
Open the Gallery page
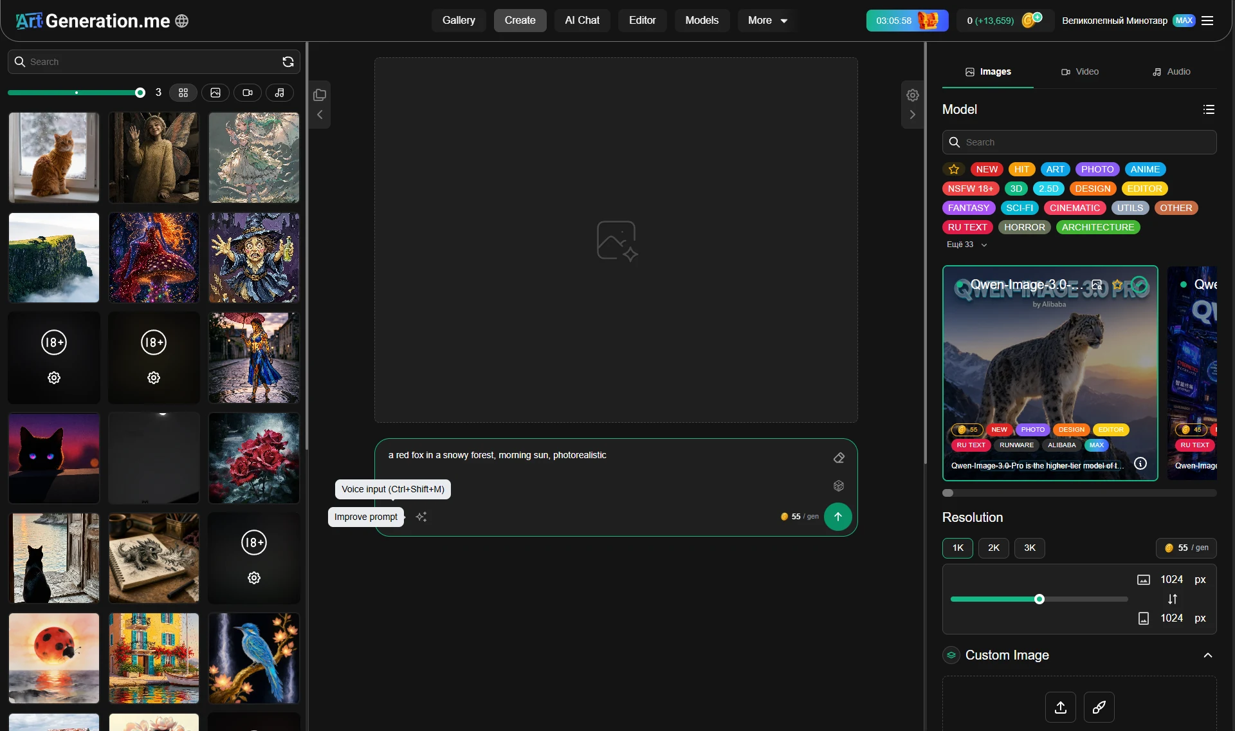coord(459,21)
